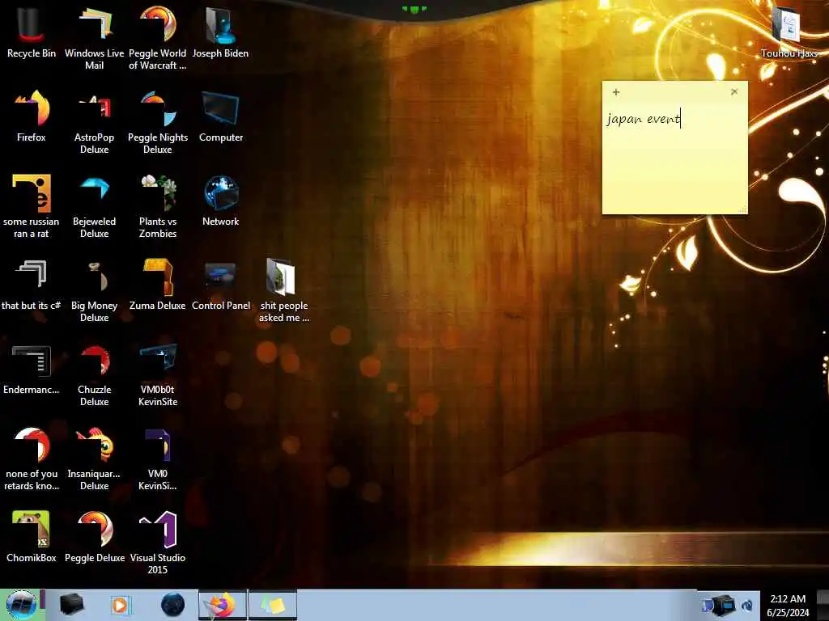Select the Insaniquarium Deluxe fish icon
The height and width of the screenshot is (621, 829).
(x=94, y=459)
